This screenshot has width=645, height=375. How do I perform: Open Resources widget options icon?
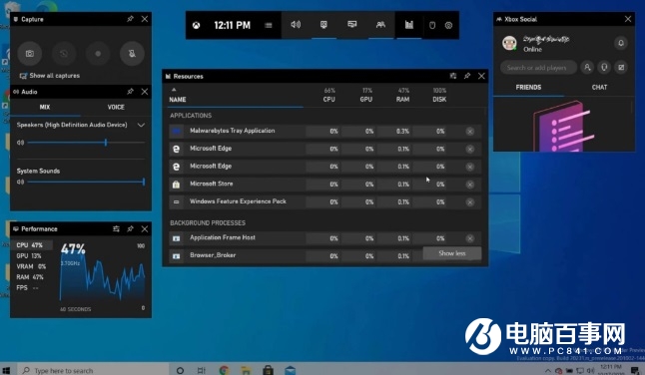click(x=453, y=76)
